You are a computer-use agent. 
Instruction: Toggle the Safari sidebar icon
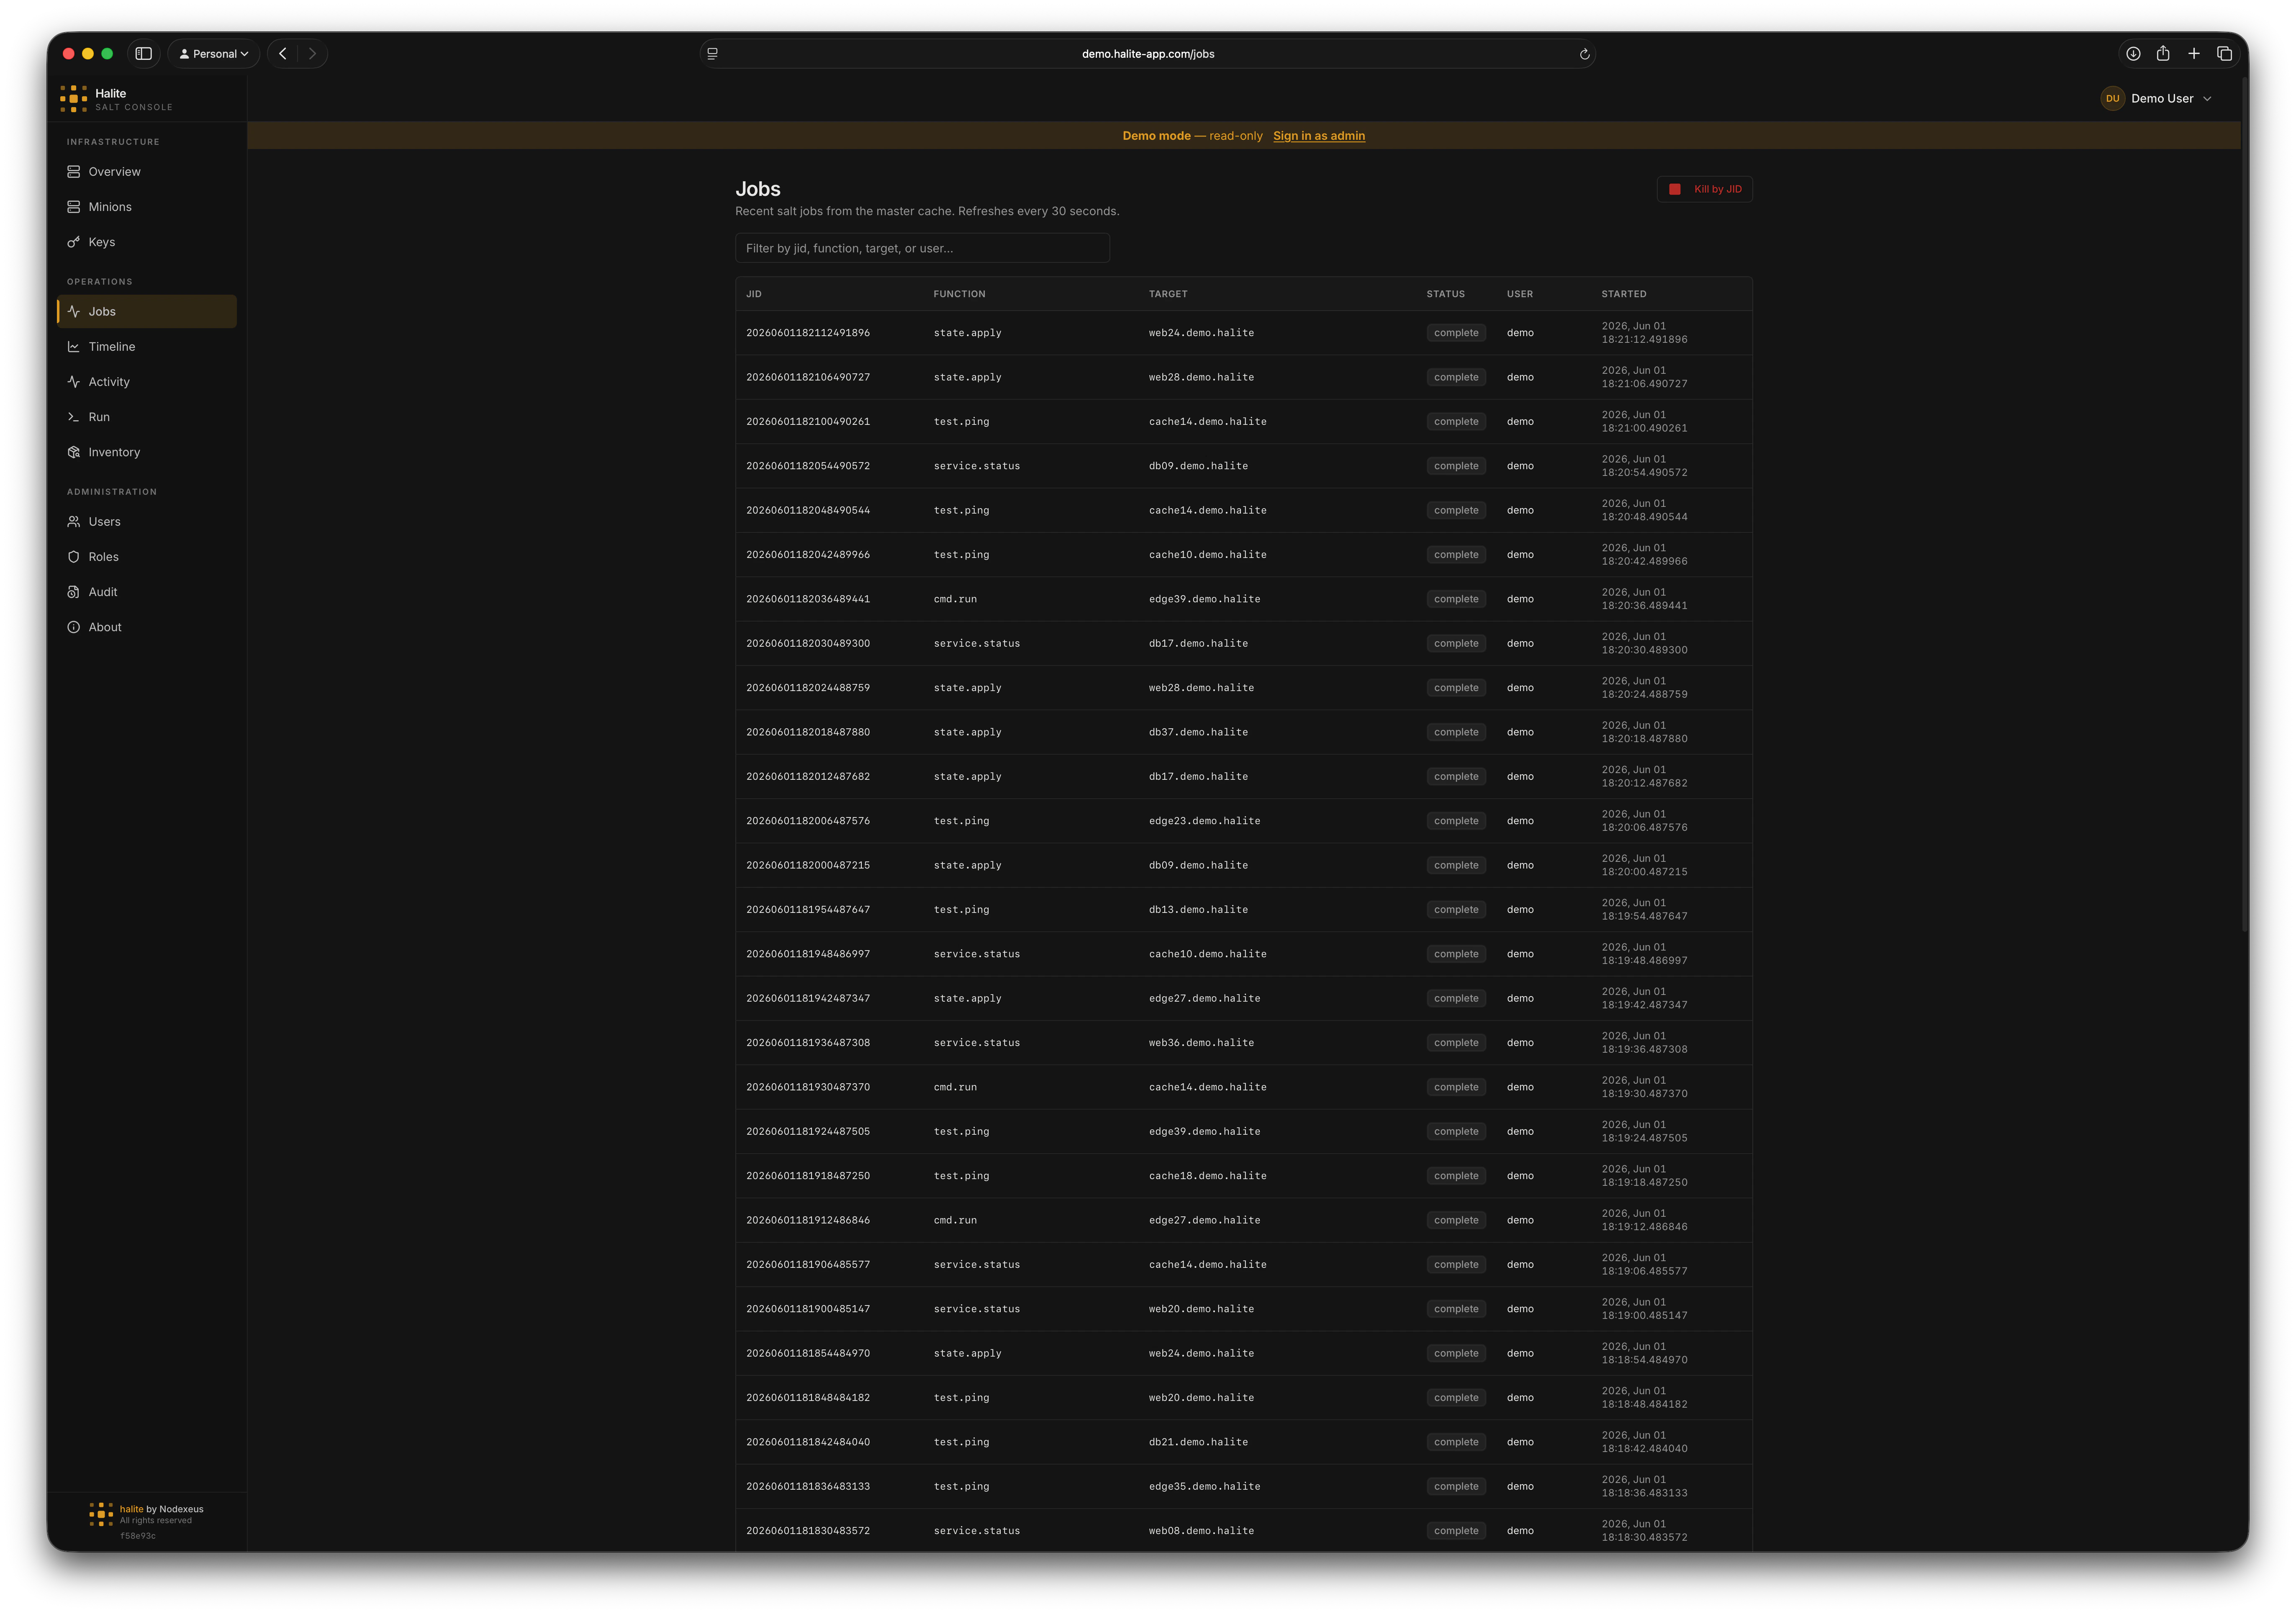tap(143, 54)
